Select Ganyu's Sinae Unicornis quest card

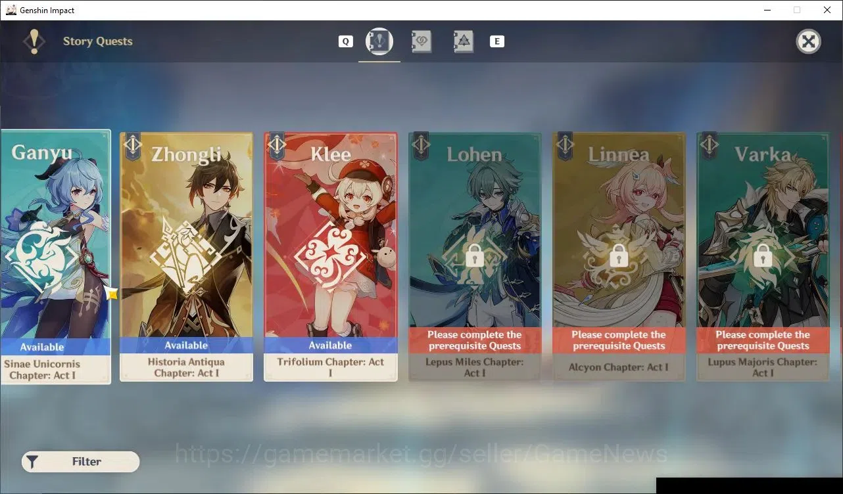[x=55, y=256]
